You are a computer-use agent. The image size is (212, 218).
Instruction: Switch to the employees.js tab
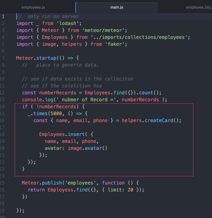coord(33,7)
